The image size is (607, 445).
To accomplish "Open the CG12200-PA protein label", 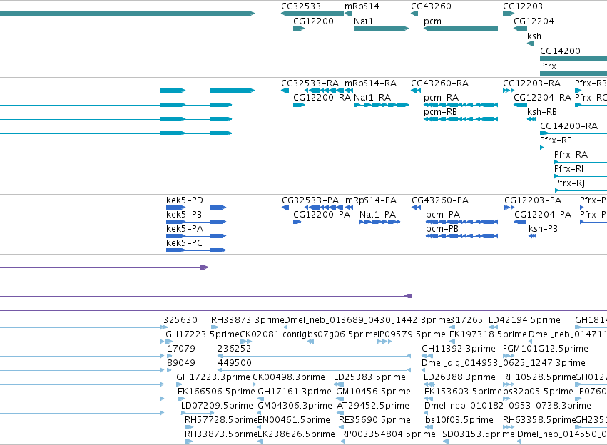I will 322,215.
